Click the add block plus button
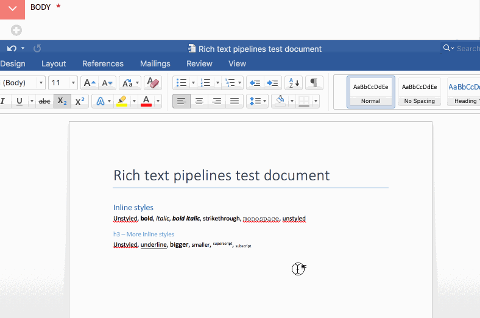 coord(16,30)
